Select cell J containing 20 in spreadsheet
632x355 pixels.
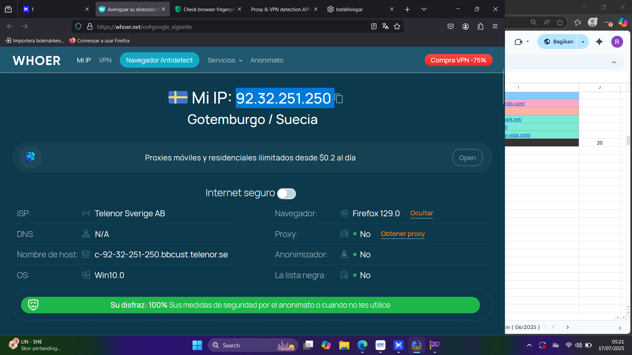coord(600,143)
